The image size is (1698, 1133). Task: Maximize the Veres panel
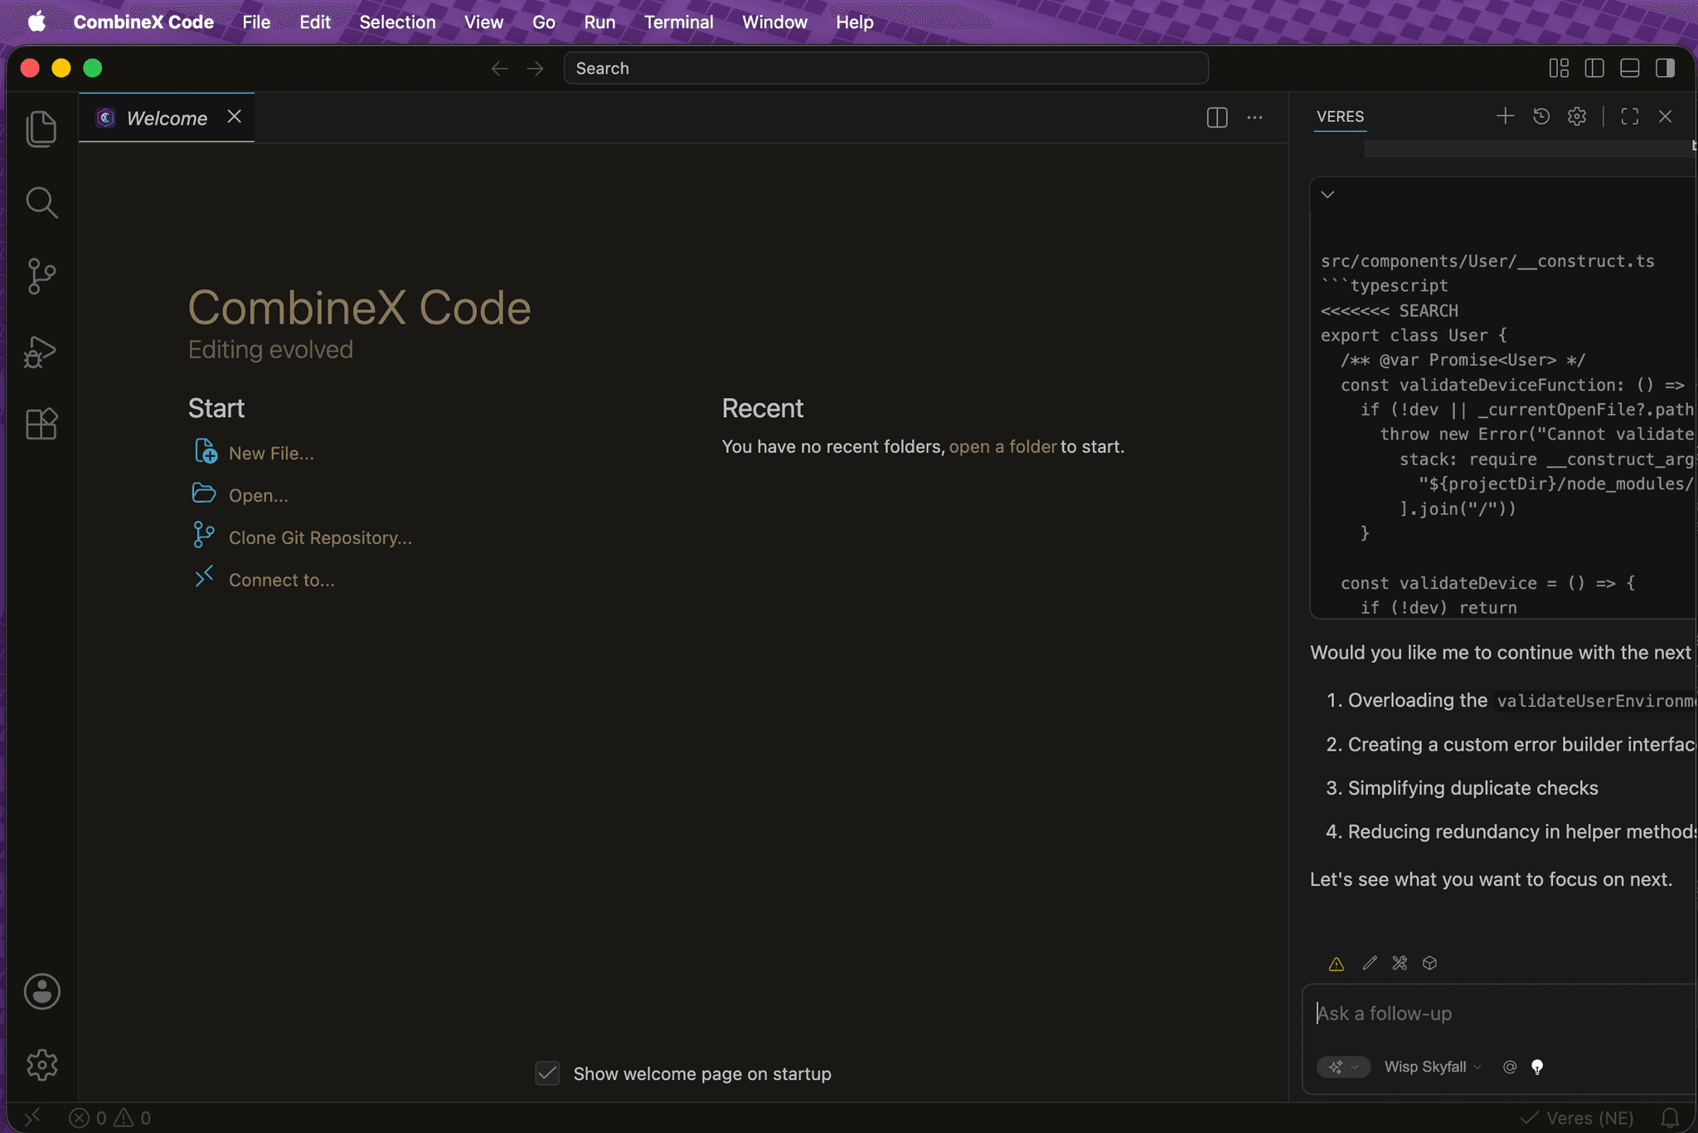(x=1630, y=116)
